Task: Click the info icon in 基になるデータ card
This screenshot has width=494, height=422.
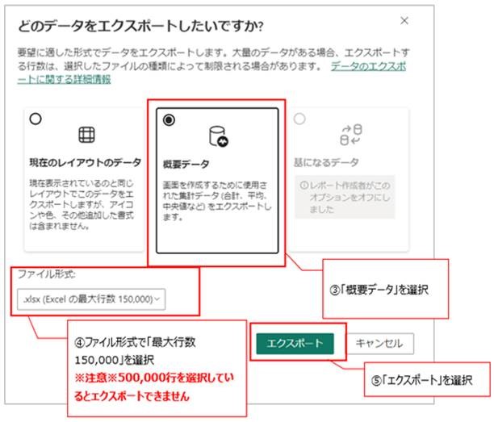Action: click(x=302, y=183)
